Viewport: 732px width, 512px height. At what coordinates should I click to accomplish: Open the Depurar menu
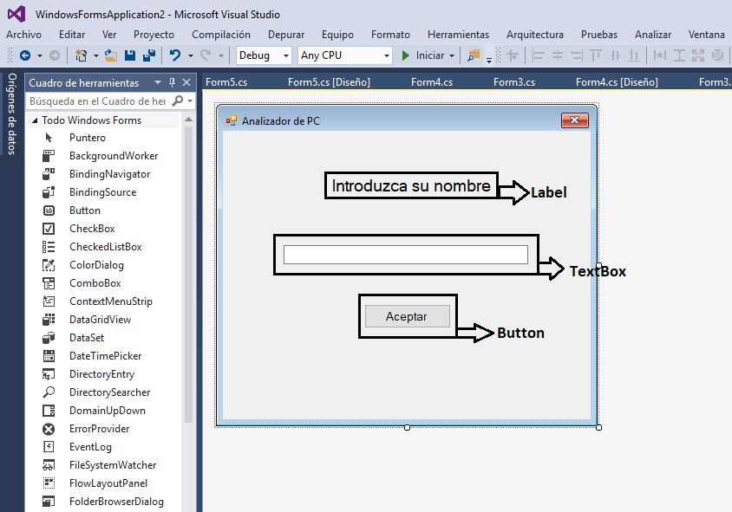click(286, 35)
